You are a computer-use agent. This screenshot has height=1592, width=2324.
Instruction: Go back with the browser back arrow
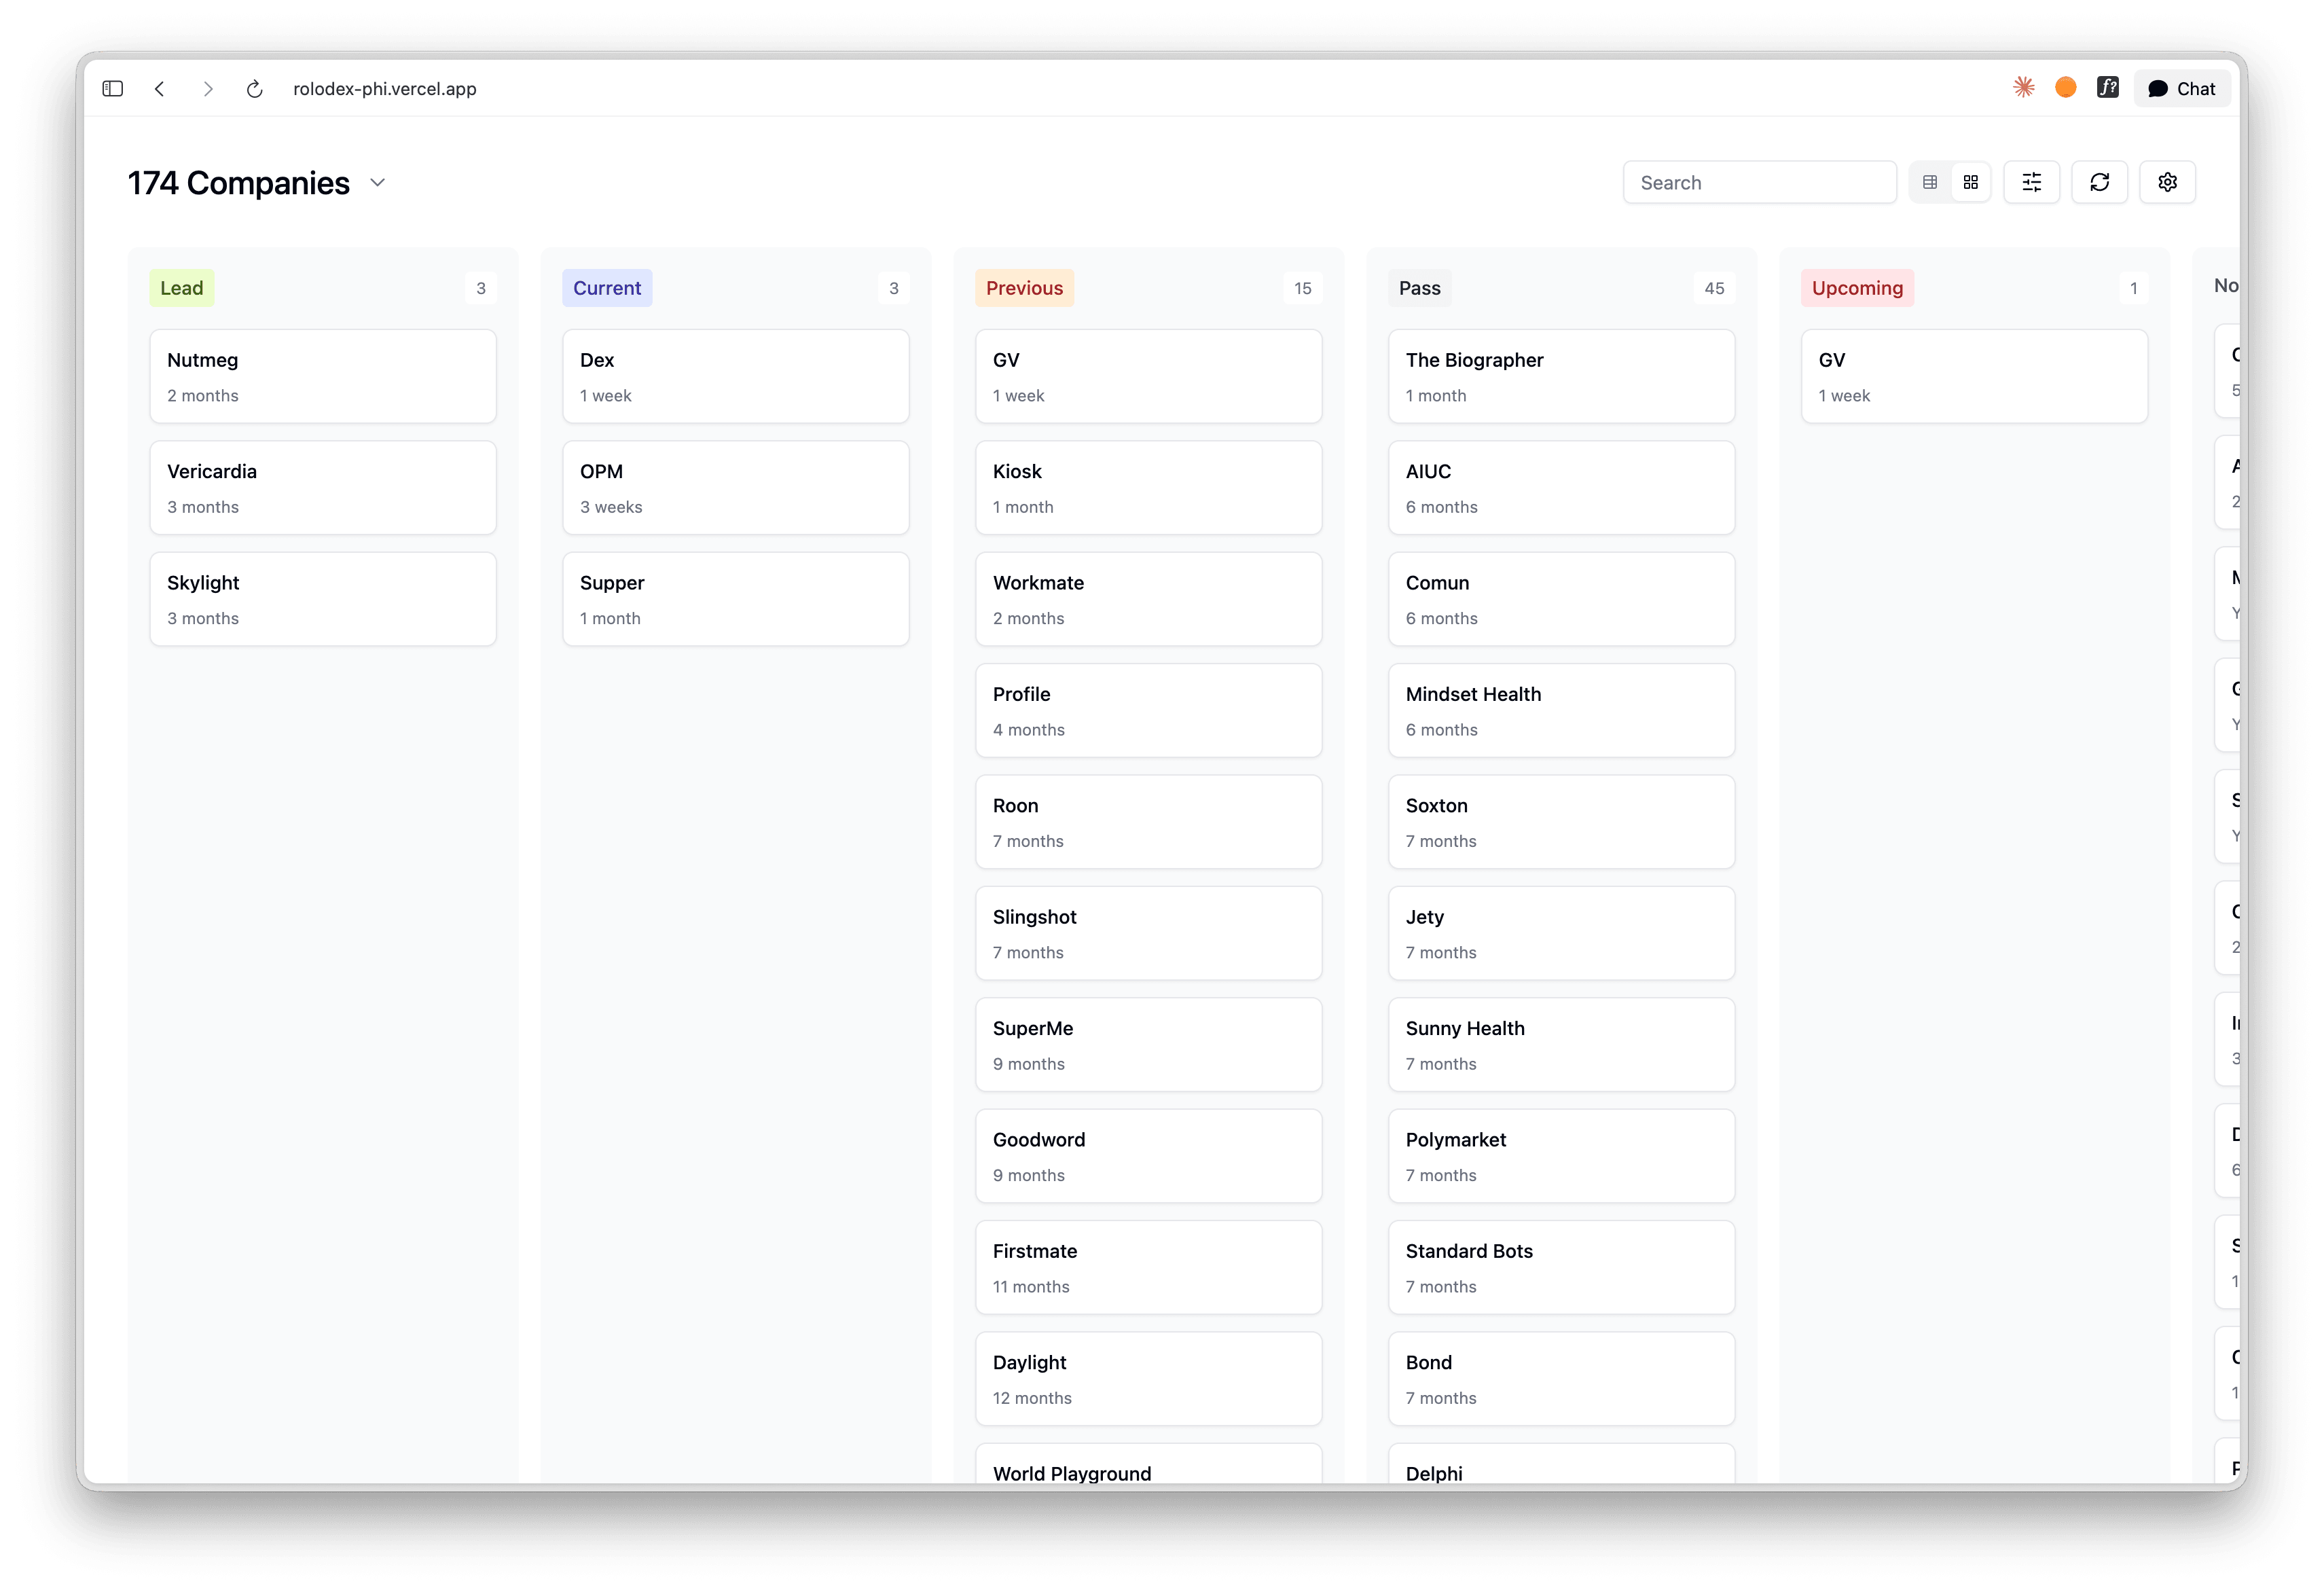(x=160, y=89)
